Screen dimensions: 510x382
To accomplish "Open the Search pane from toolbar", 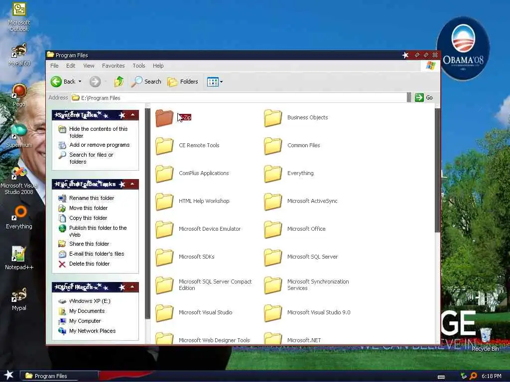I will tap(146, 82).
